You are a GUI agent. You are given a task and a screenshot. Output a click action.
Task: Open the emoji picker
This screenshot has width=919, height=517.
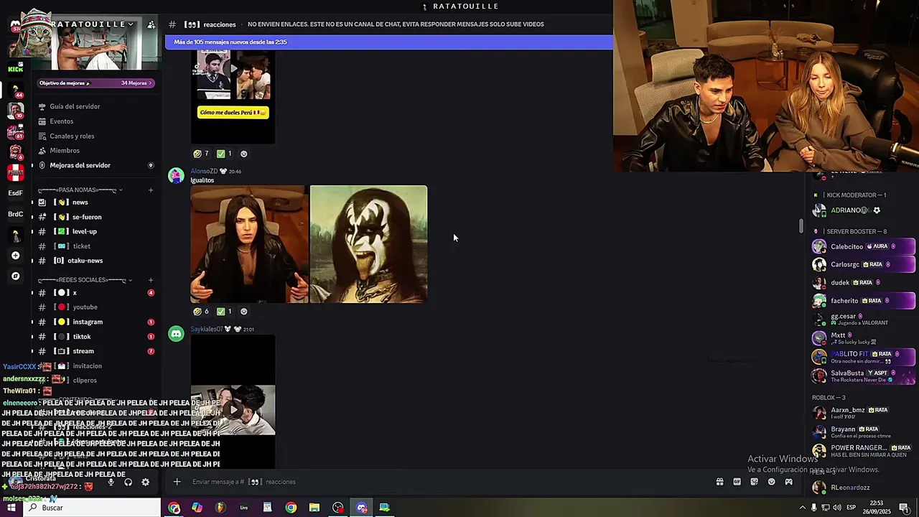coord(771,482)
